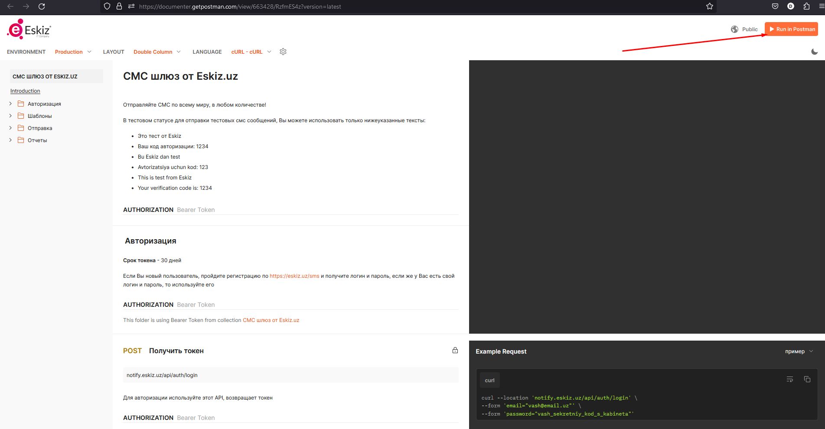Open documentation settings gear icon
The height and width of the screenshot is (429, 825).
point(283,52)
